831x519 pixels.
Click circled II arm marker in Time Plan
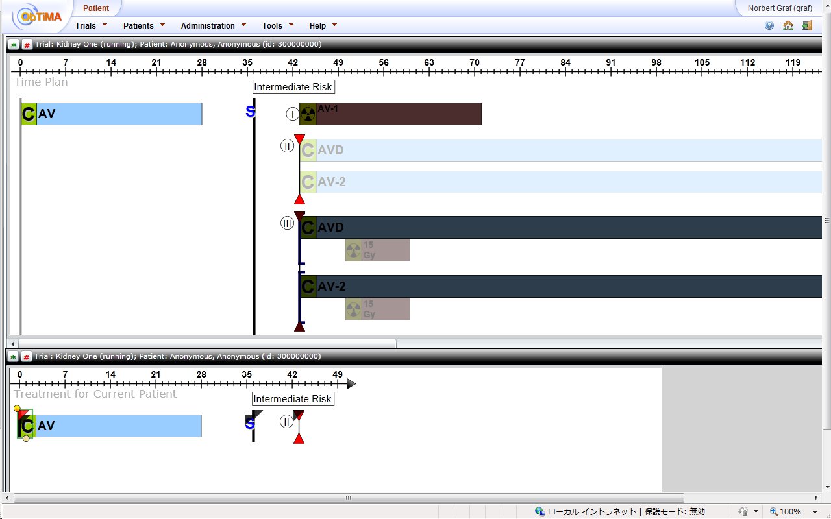click(287, 146)
